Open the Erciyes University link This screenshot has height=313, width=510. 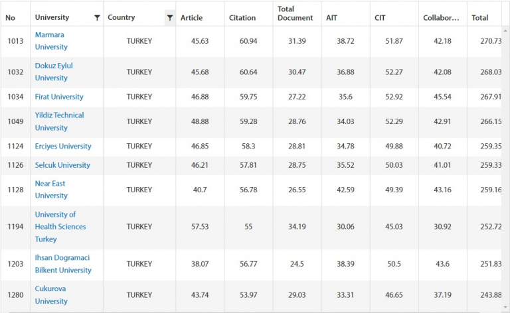63,146
